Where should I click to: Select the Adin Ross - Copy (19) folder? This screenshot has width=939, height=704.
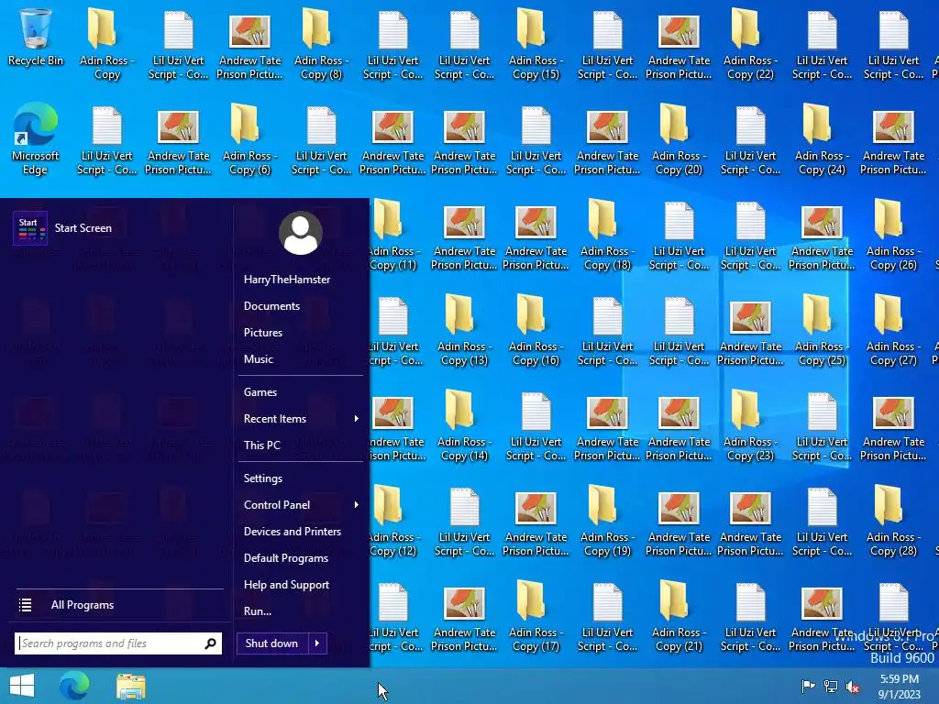[607, 521]
